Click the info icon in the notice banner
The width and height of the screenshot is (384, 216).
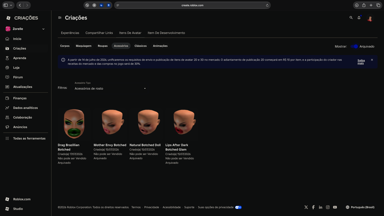pos(63,60)
